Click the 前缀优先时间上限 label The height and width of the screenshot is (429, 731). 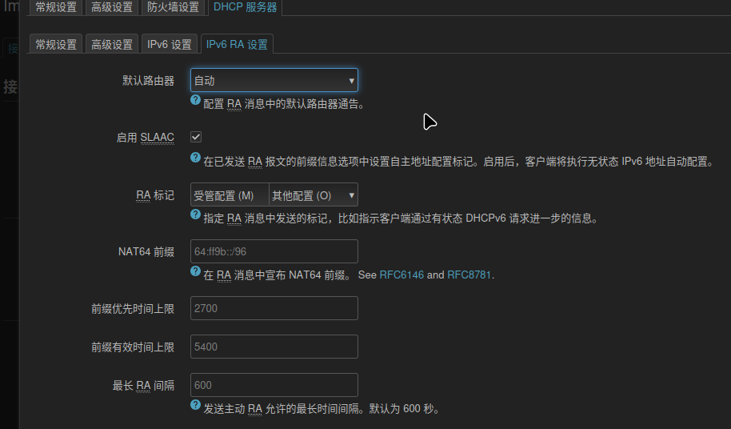pos(133,309)
